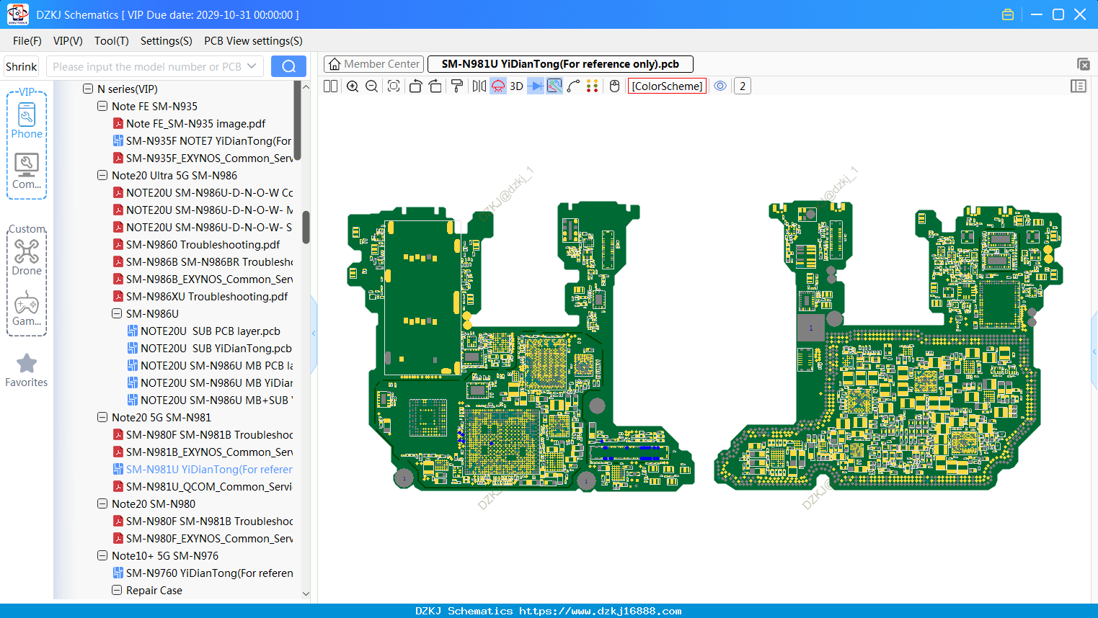Click the mouse settings icon

(615, 86)
